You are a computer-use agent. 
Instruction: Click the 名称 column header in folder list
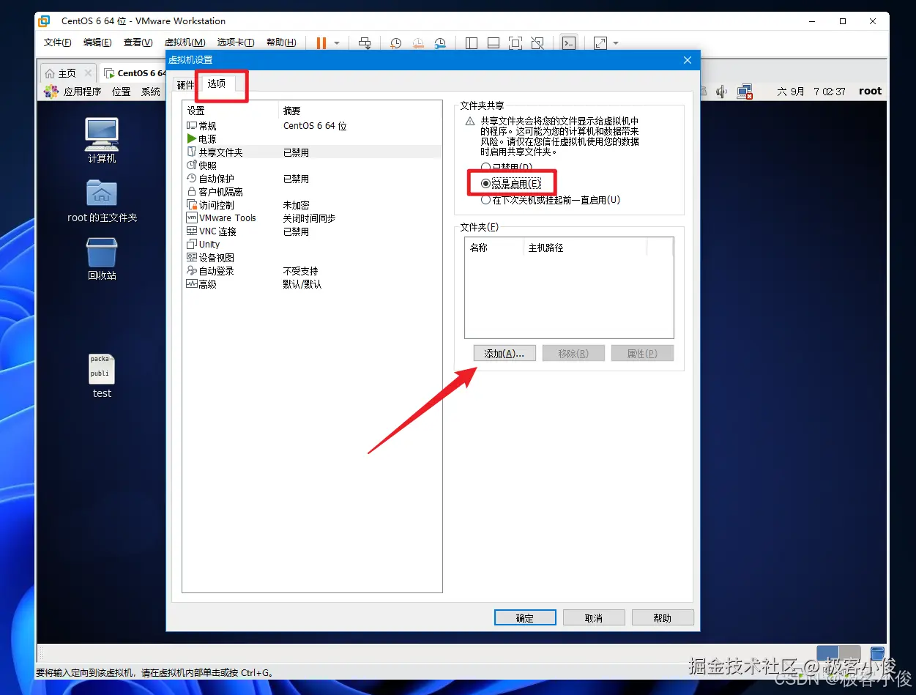tap(495, 248)
